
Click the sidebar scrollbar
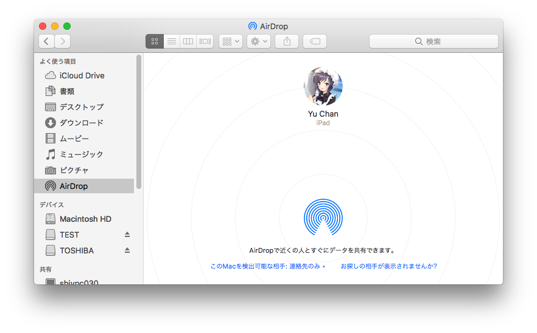139,122
